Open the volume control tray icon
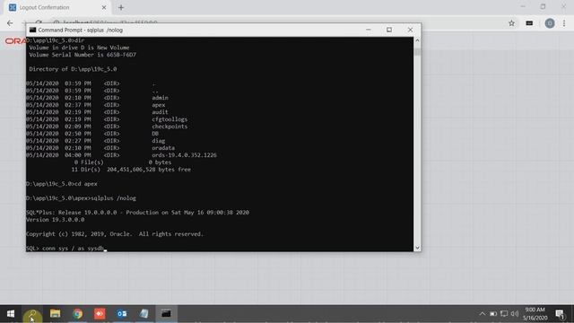574x323 pixels. (515, 314)
